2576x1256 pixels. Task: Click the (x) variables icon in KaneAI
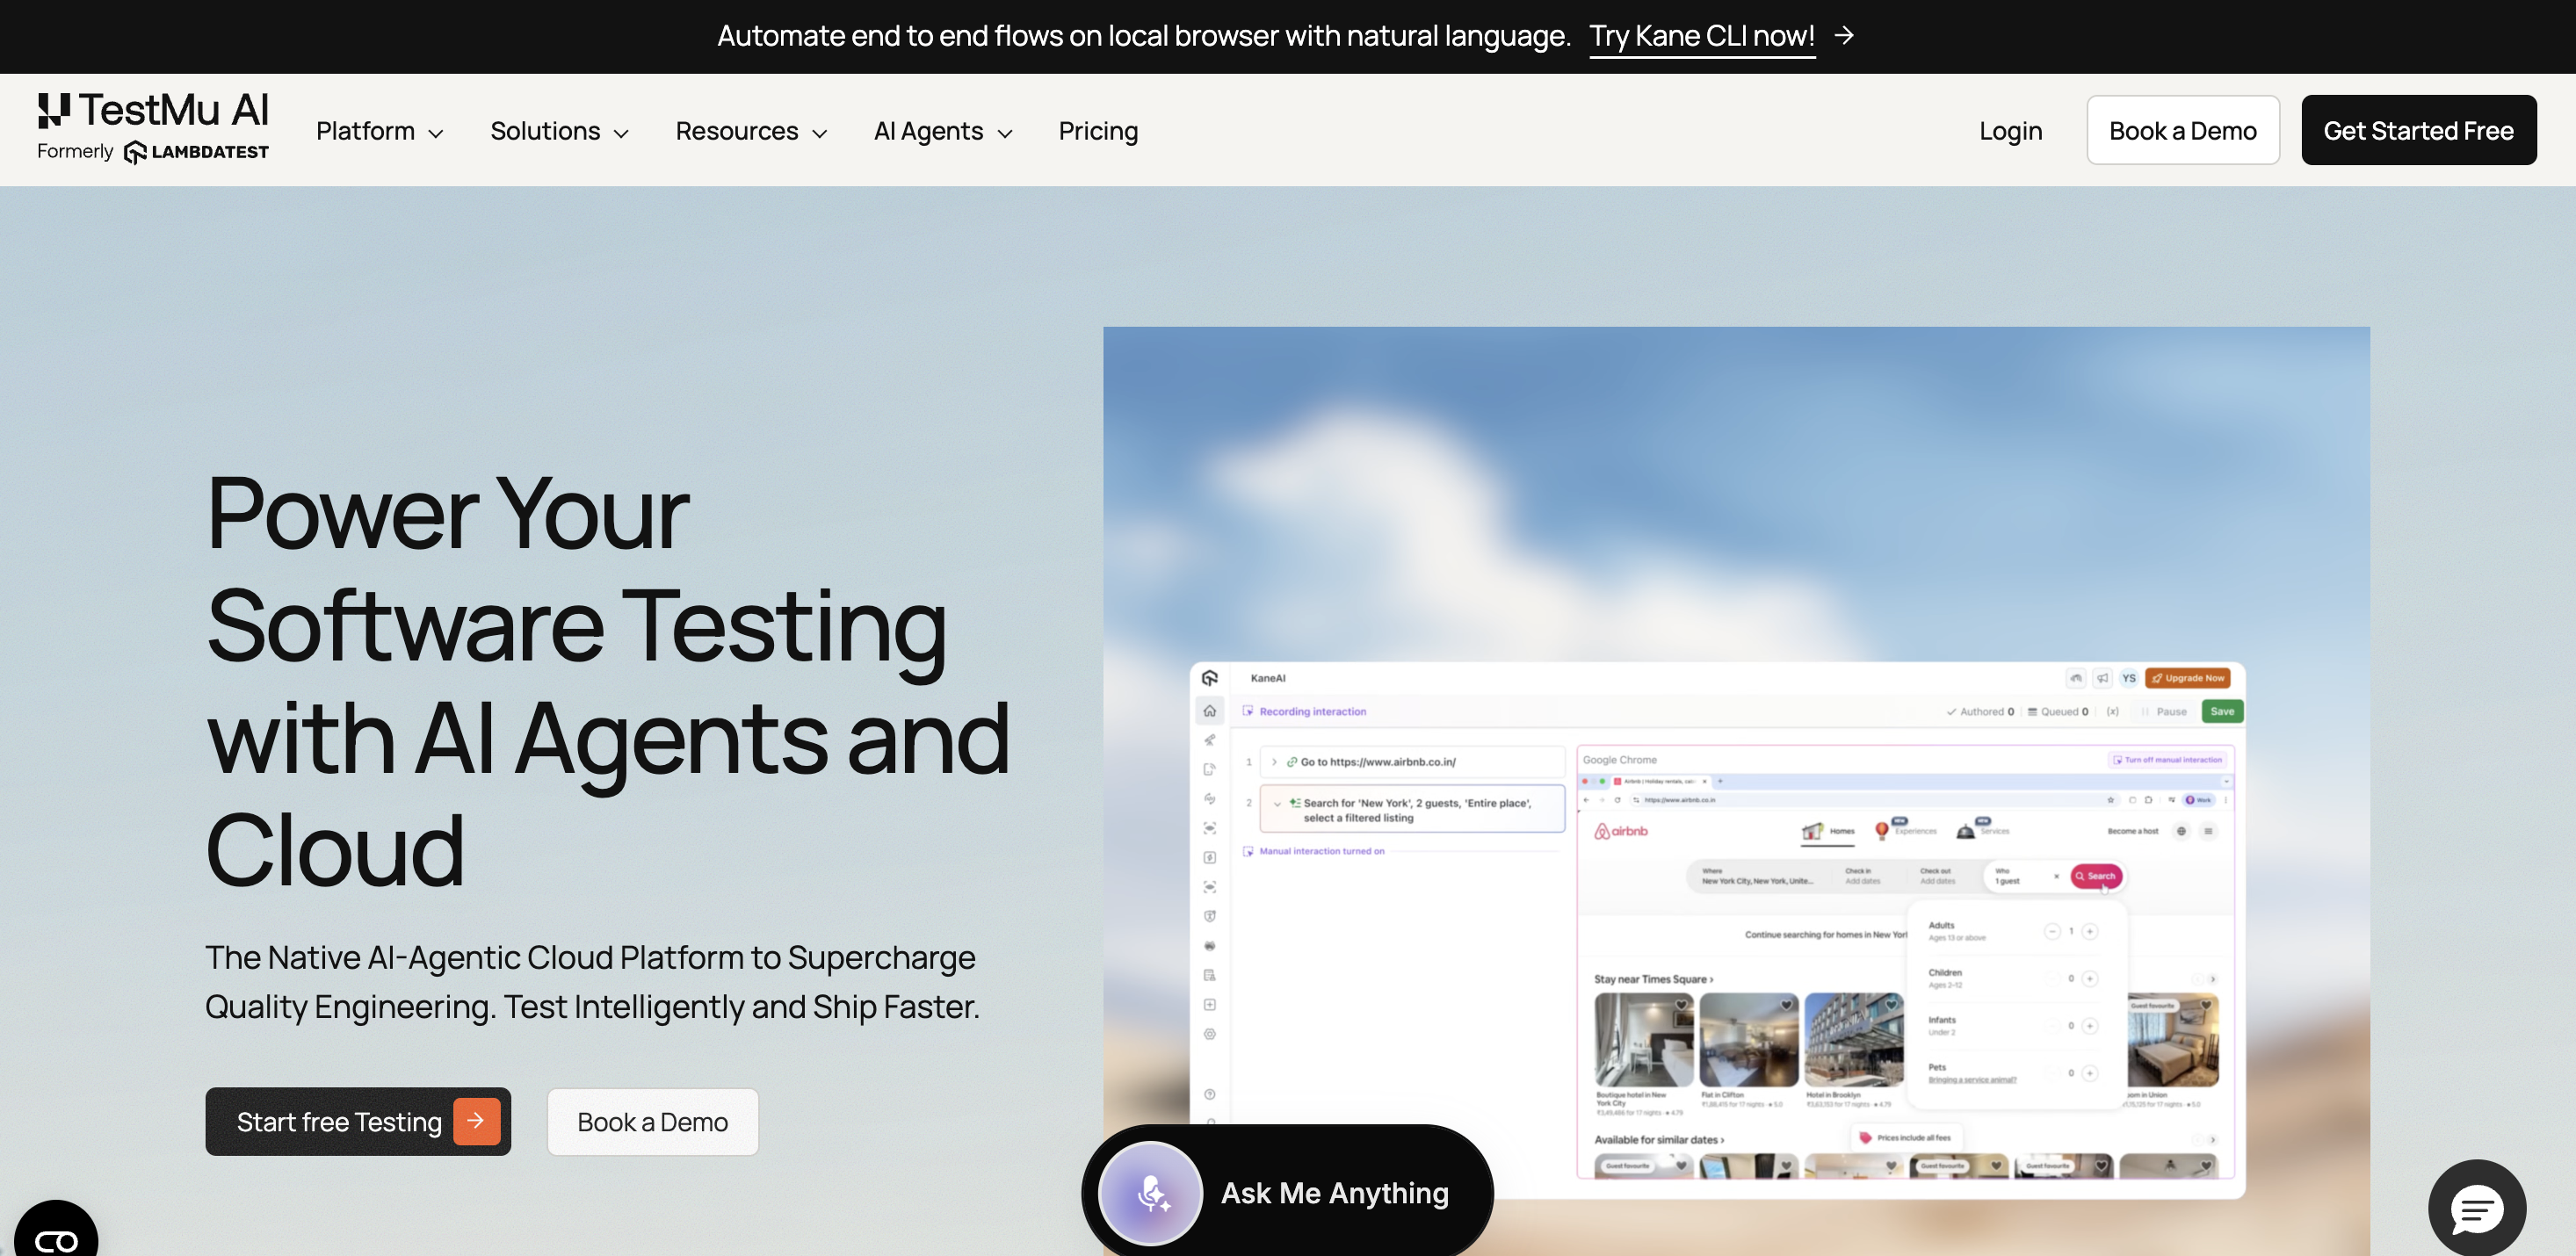tap(2113, 711)
